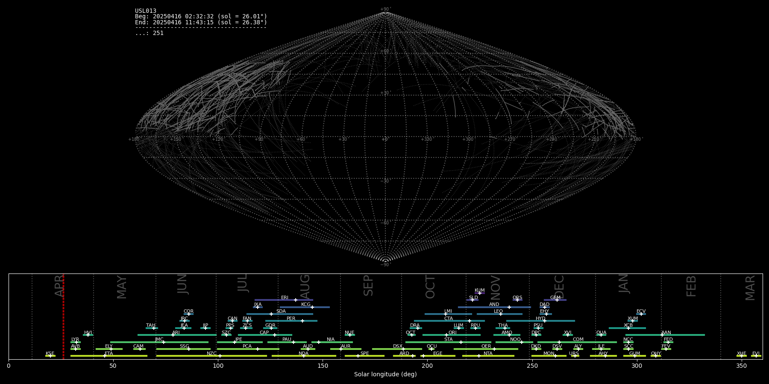Click the XCB shower label

628,326
